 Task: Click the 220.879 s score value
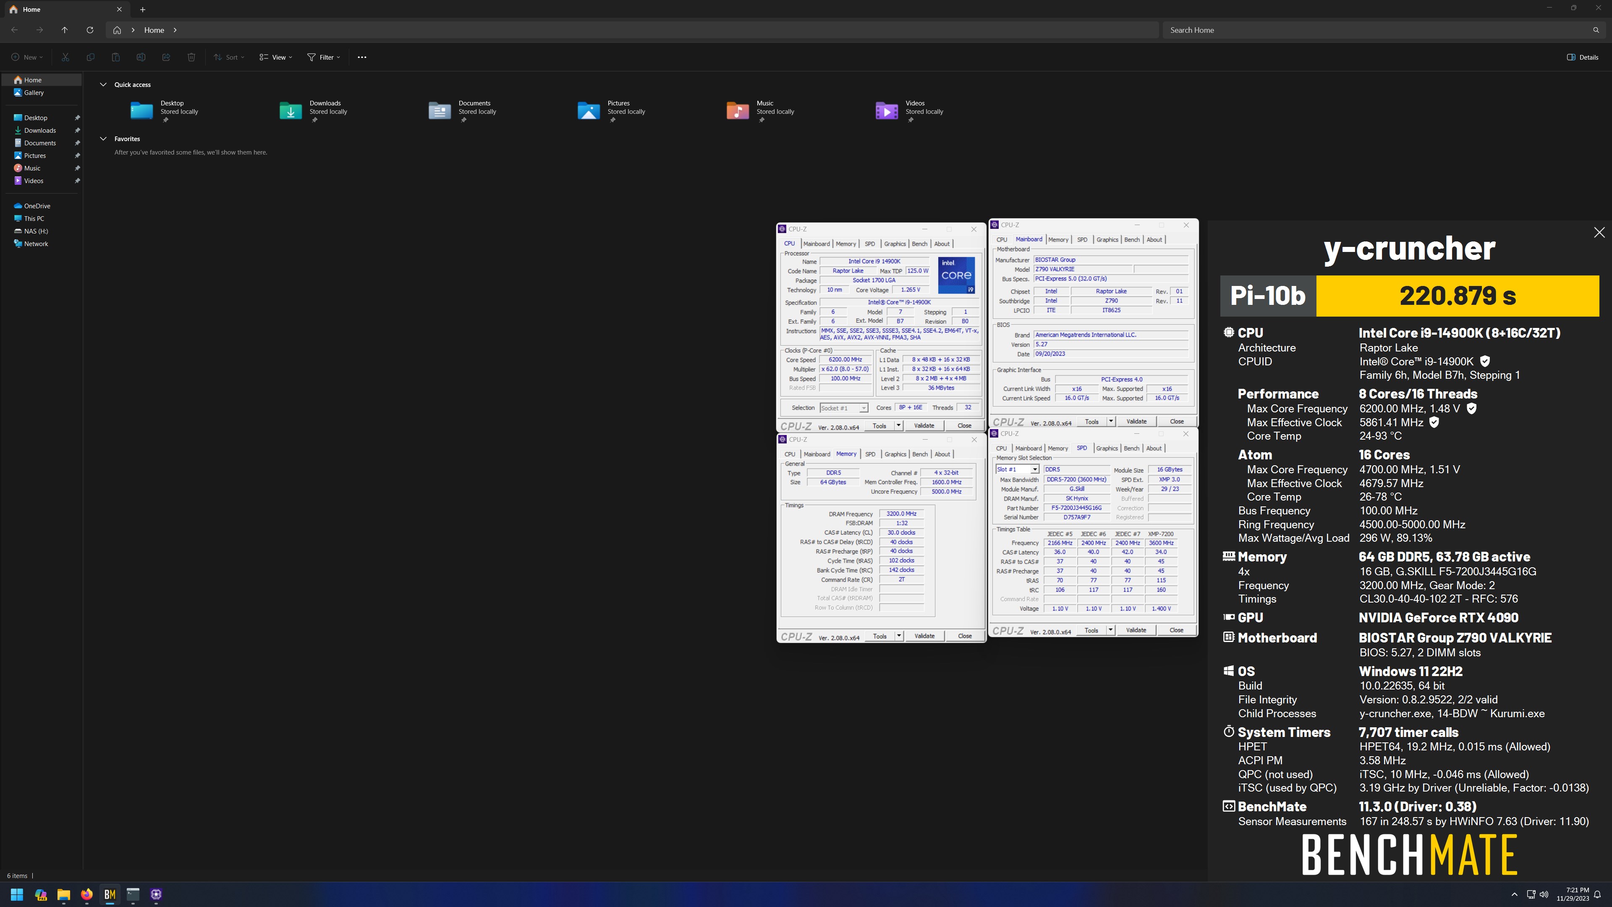point(1458,296)
